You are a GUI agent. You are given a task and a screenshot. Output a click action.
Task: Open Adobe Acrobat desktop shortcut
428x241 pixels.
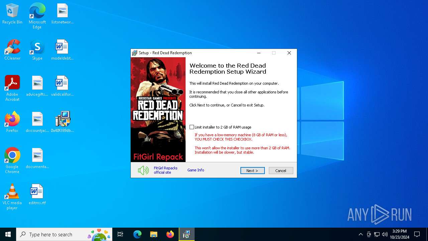pos(12,88)
